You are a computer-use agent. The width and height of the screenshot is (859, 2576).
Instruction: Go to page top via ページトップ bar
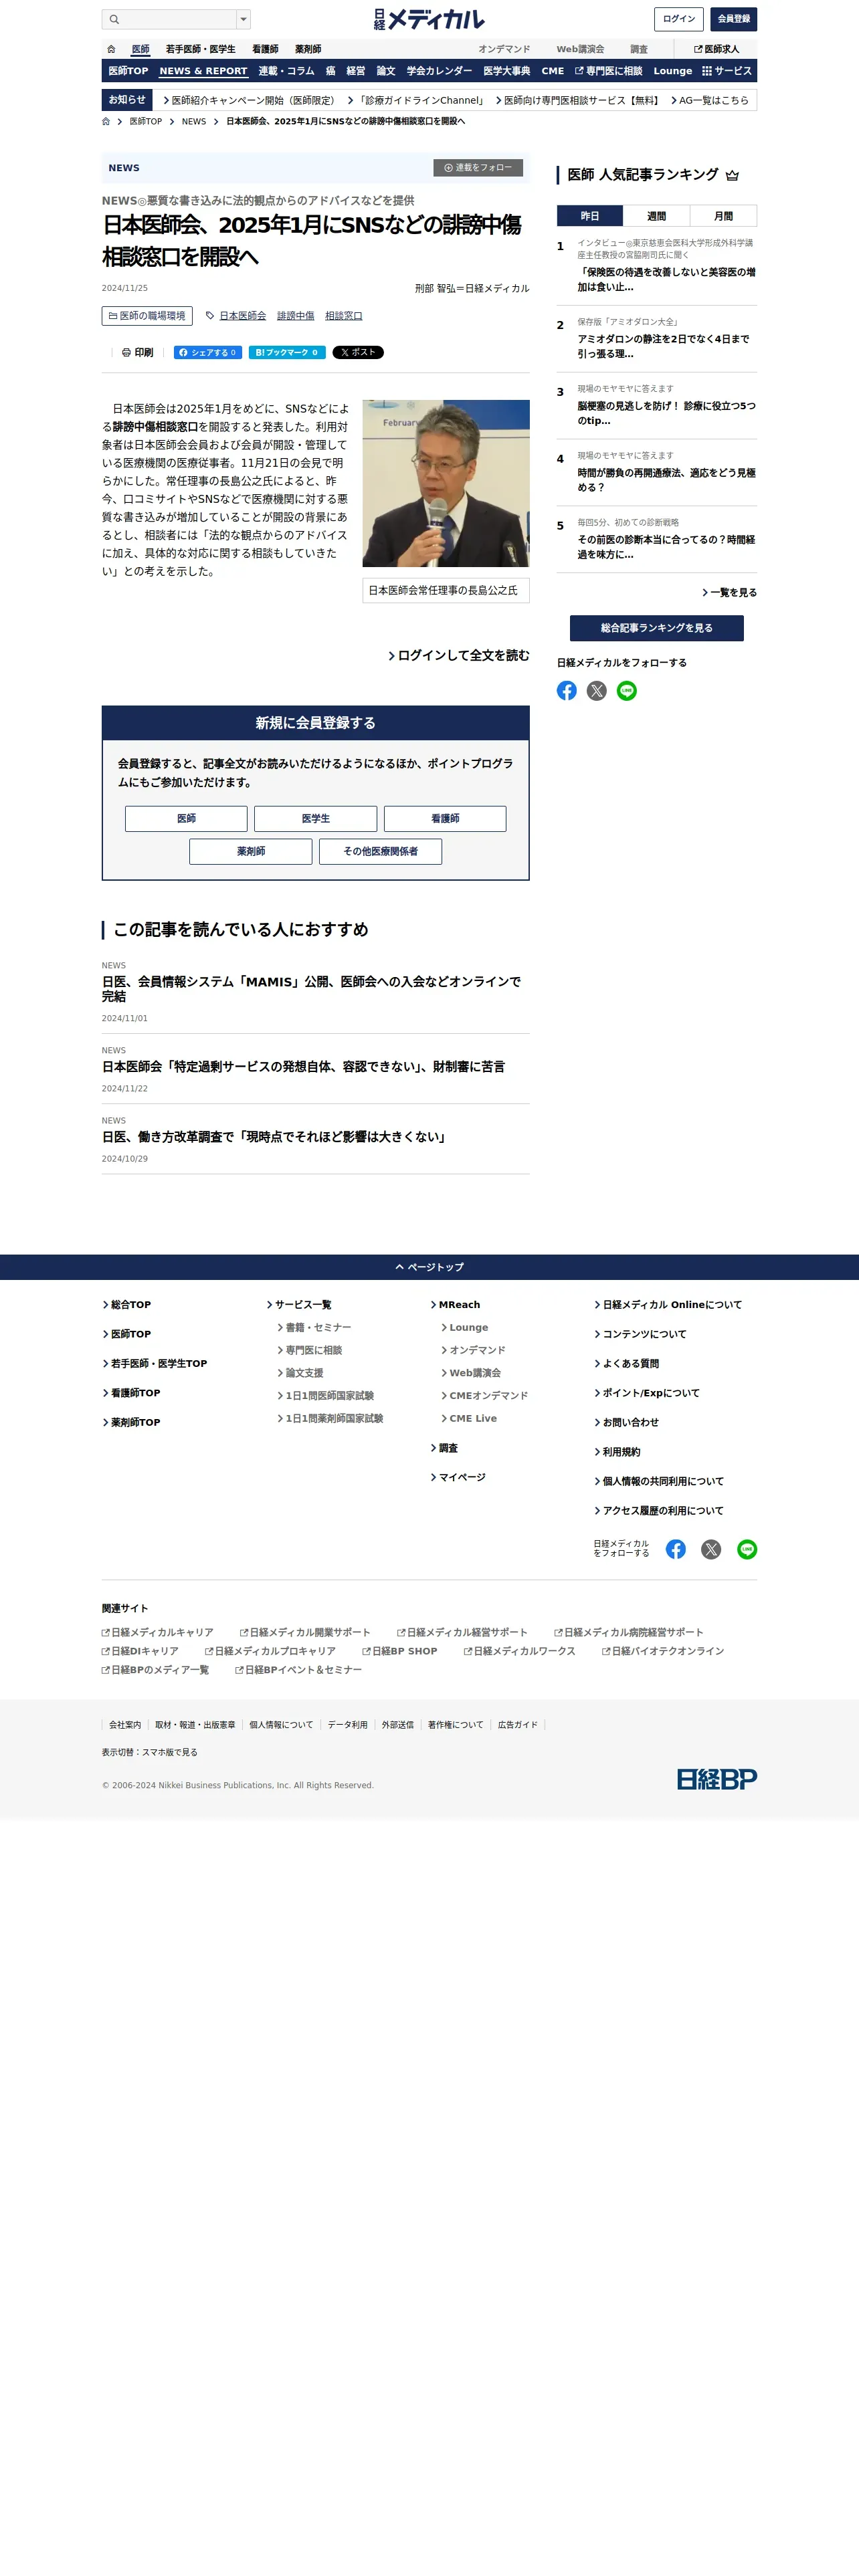click(x=429, y=1267)
